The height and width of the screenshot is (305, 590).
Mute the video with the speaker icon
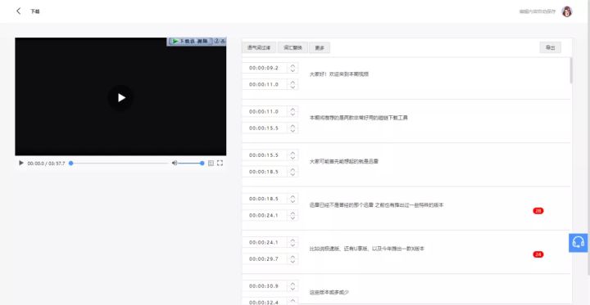coord(175,163)
